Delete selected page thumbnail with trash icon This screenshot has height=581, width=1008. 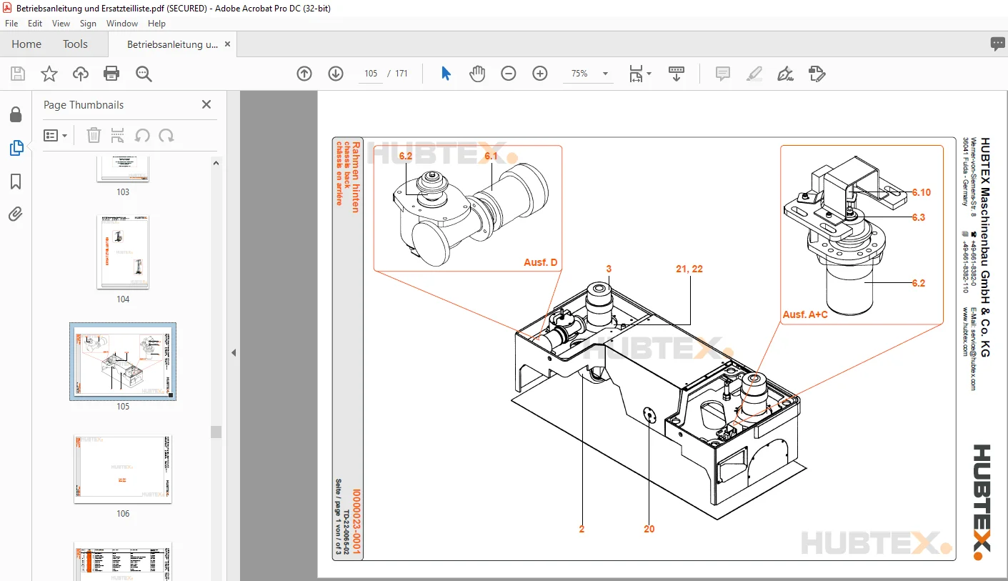(94, 135)
